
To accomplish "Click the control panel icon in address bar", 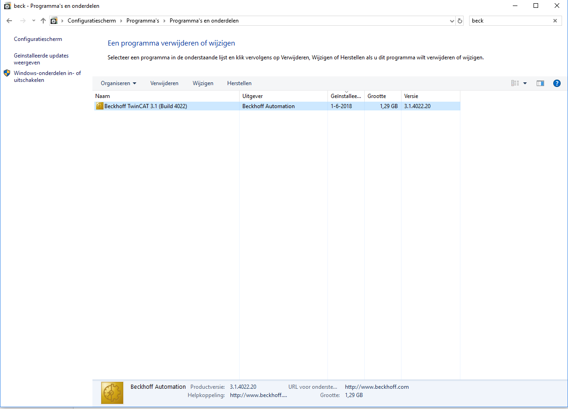I will 54,21.
